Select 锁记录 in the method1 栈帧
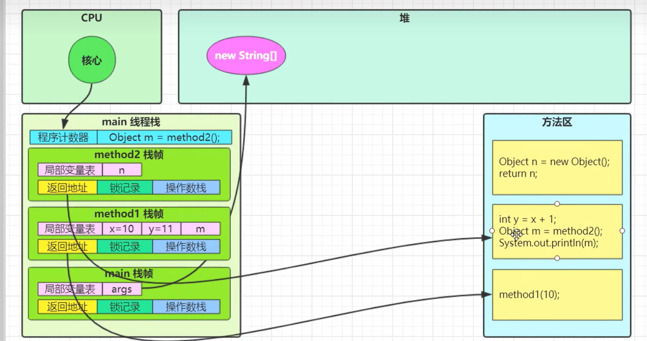 [x=125, y=247]
